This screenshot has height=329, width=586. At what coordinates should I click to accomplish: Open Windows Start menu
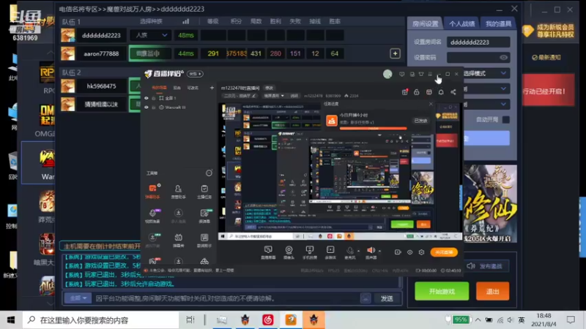11,319
